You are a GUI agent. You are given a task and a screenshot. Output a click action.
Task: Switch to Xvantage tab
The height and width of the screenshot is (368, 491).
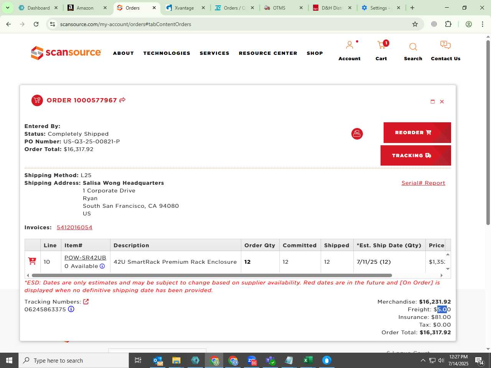184,8
